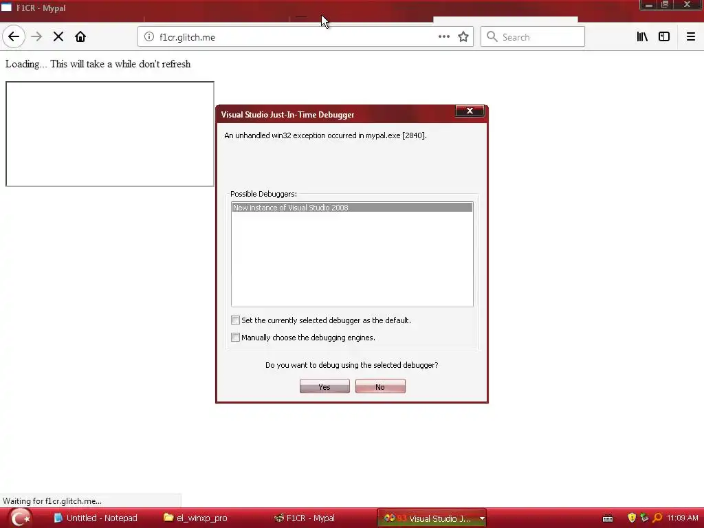704x528 pixels.
Task: Click No to decline debugging
Action: (380, 386)
